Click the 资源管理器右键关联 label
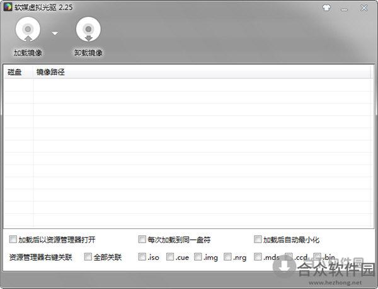378x289 pixels. click(x=40, y=257)
